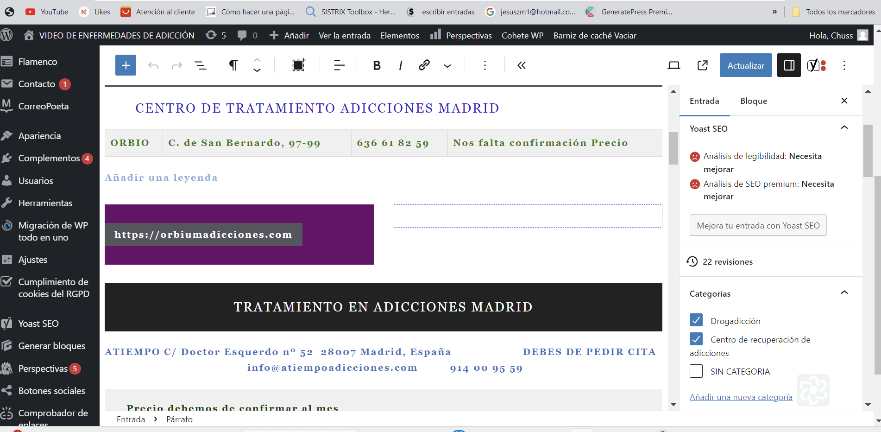This screenshot has width=881, height=432.
Task: Insert a link with the link icon
Action: 424,65
